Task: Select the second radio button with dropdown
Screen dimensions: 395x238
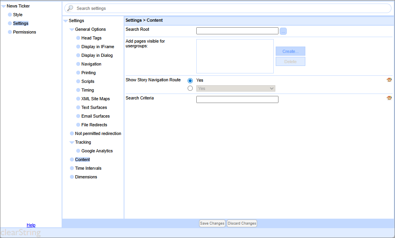Action: coord(190,88)
